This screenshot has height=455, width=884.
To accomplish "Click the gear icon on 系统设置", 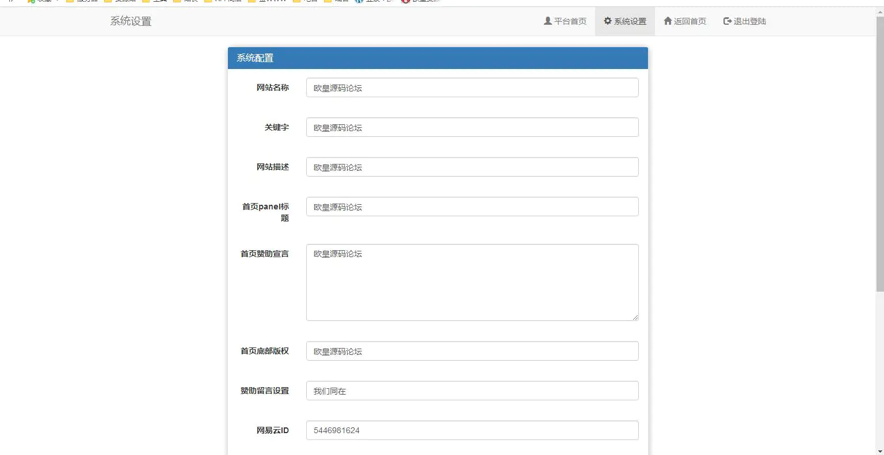I will tap(607, 21).
